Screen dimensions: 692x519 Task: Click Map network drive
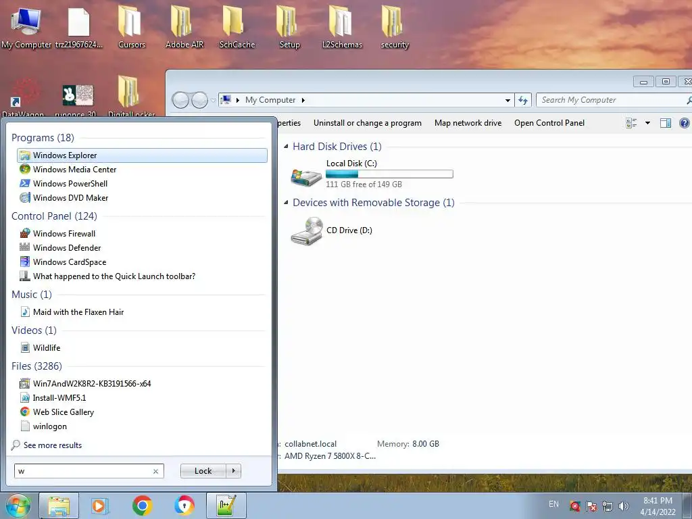coord(468,123)
